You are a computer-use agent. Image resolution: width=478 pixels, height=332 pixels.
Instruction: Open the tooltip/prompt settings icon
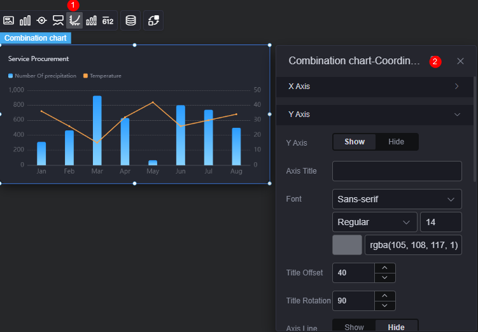[58, 20]
